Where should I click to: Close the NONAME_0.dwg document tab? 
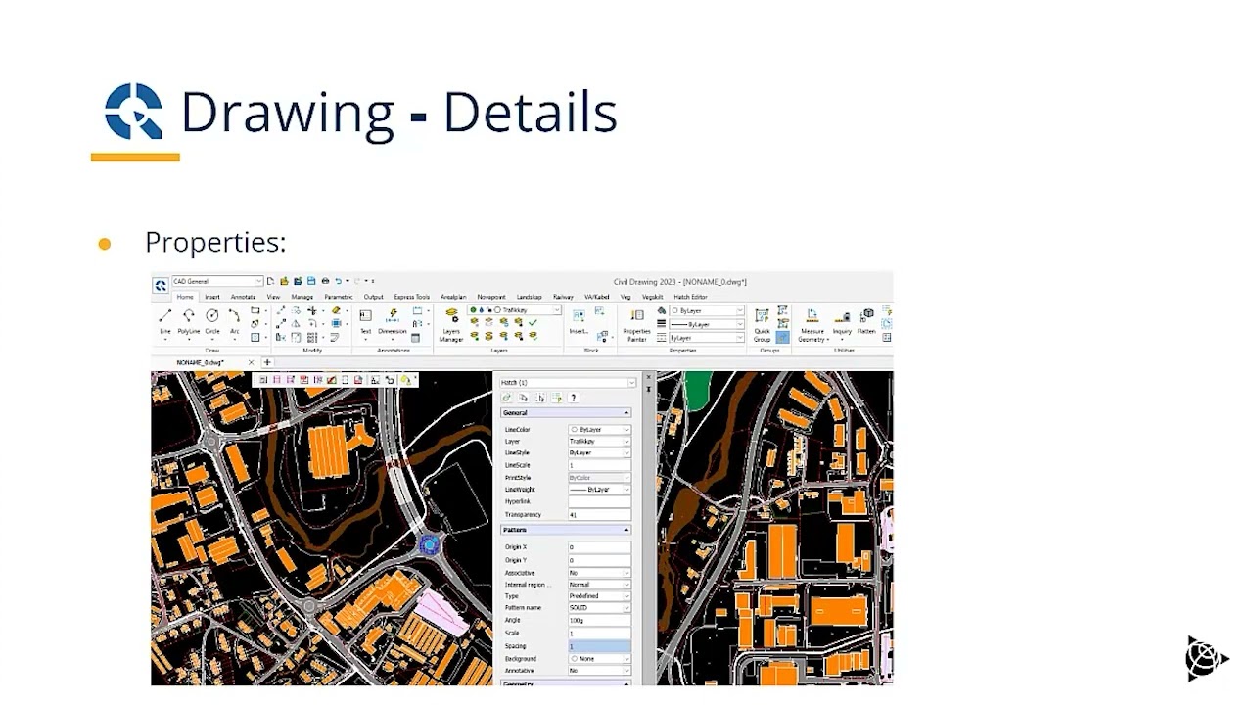point(251,362)
